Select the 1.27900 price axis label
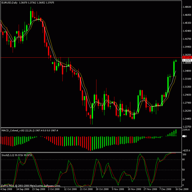Screen dimensions: 192x192 [187, 103]
